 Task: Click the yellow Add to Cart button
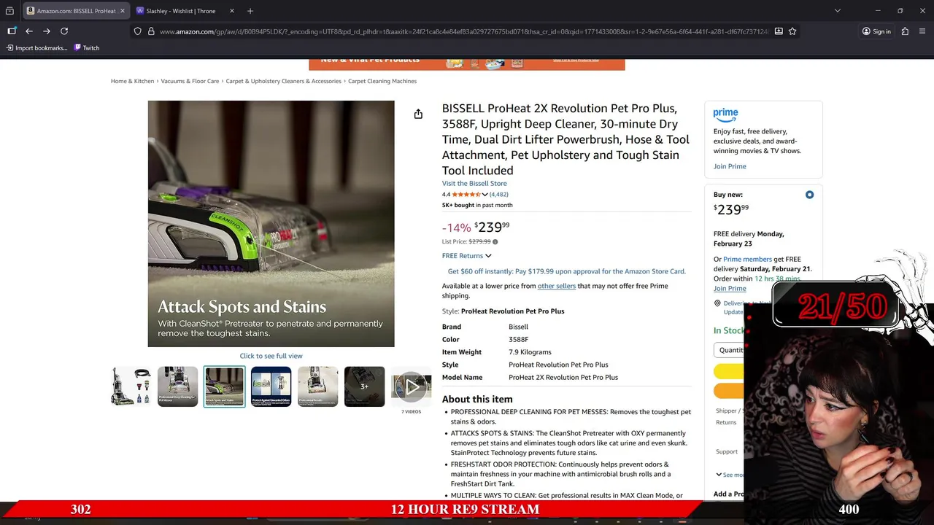point(729,371)
